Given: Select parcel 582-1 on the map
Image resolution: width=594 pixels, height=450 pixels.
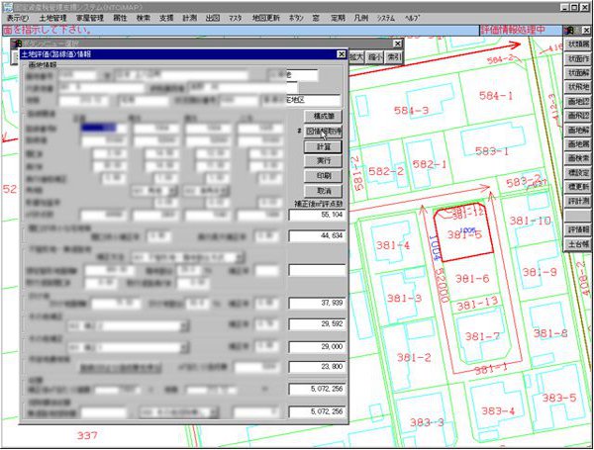Looking at the screenshot, I should (x=430, y=164).
